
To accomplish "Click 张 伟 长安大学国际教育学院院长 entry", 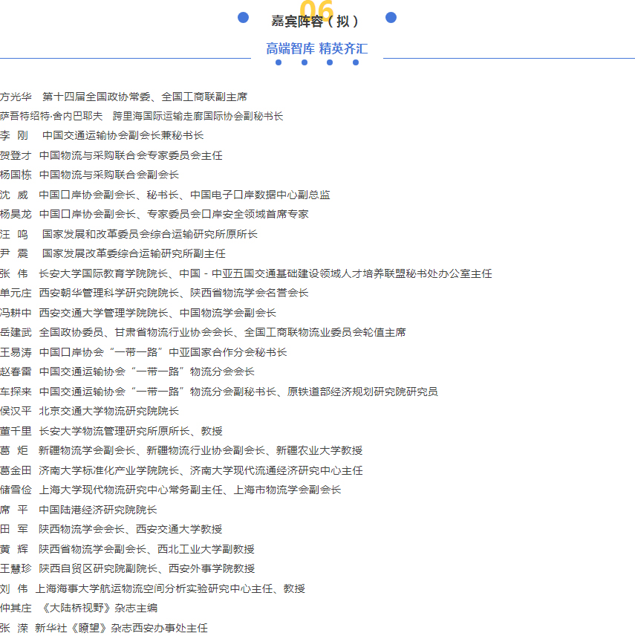I will coord(245,273).
